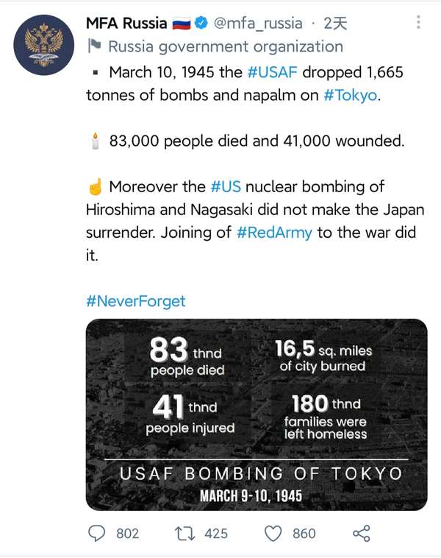Click the 860 likes count
The image size is (441, 558).
click(304, 534)
